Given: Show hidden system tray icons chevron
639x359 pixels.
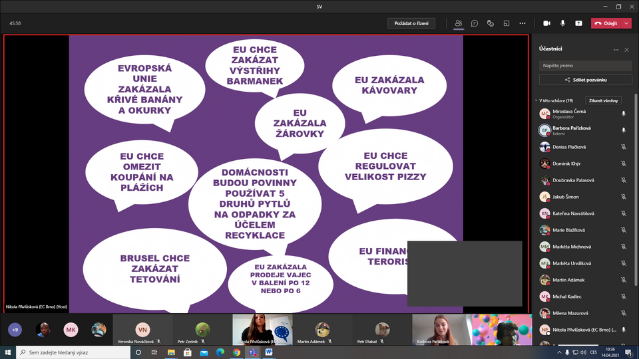Looking at the screenshot, I should pos(559,352).
